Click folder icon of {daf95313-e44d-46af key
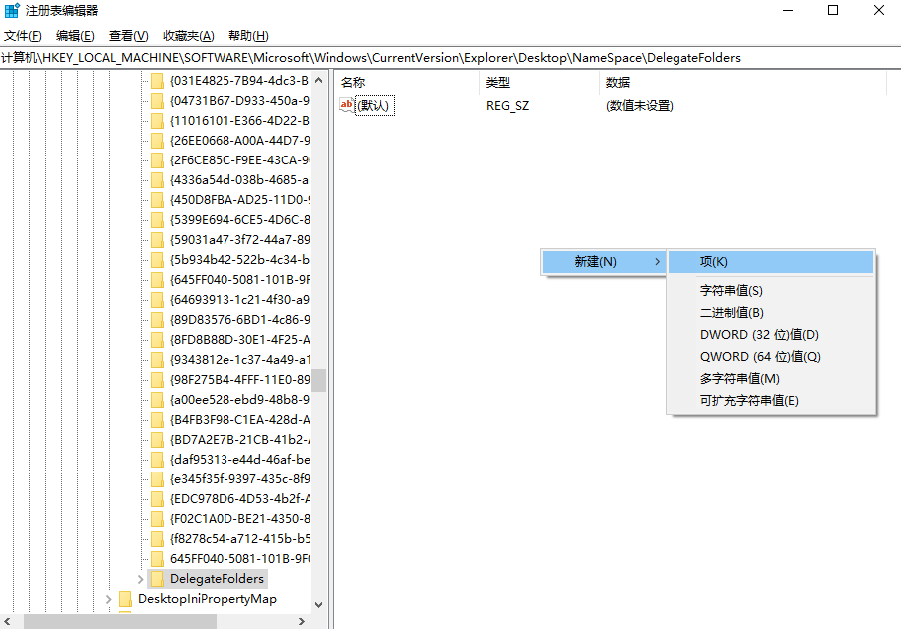Image resolution: width=901 pixels, height=629 pixels. coord(157,460)
